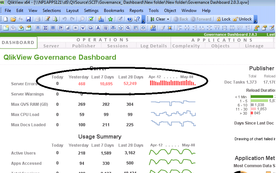Click the Clear selections button
The height and width of the screenshot is (173, 280).
158,19
